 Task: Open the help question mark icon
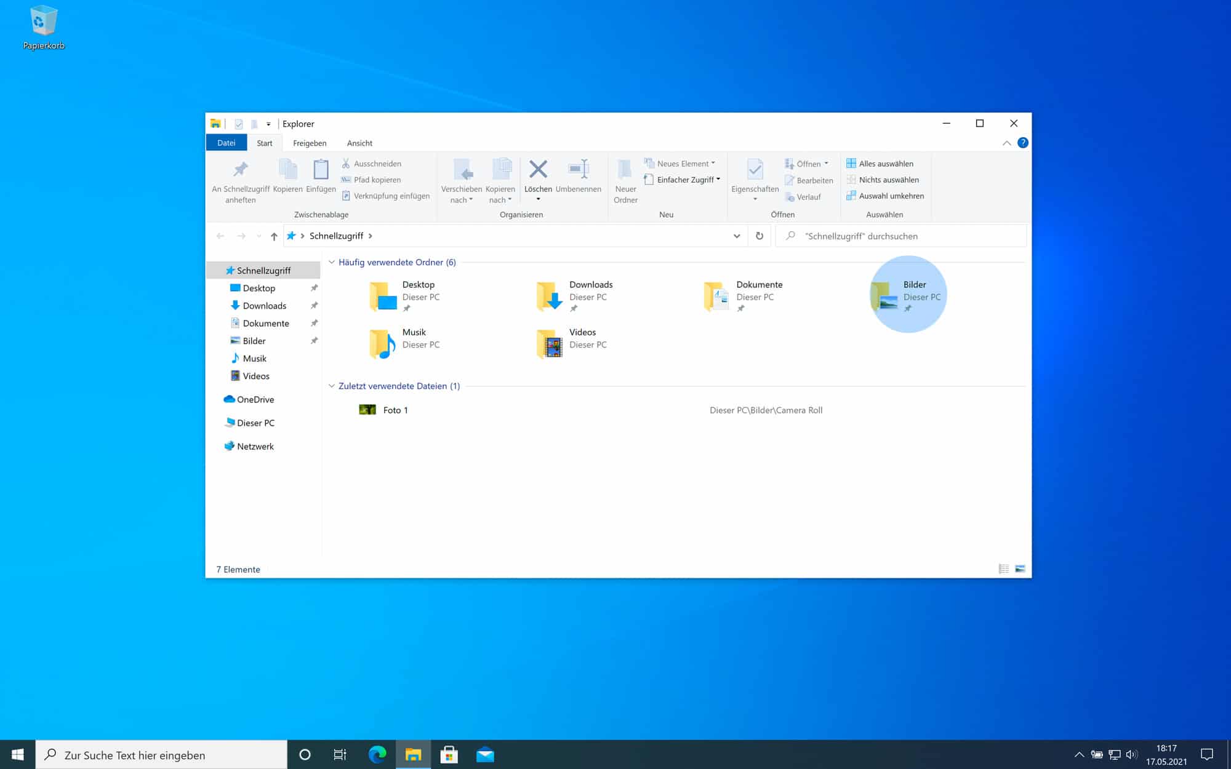pyautogui.click(x=1022, y=143)
